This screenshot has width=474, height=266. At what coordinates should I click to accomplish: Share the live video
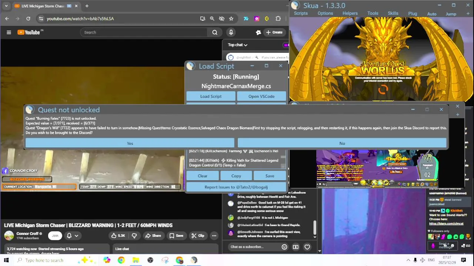coord(153,235)
